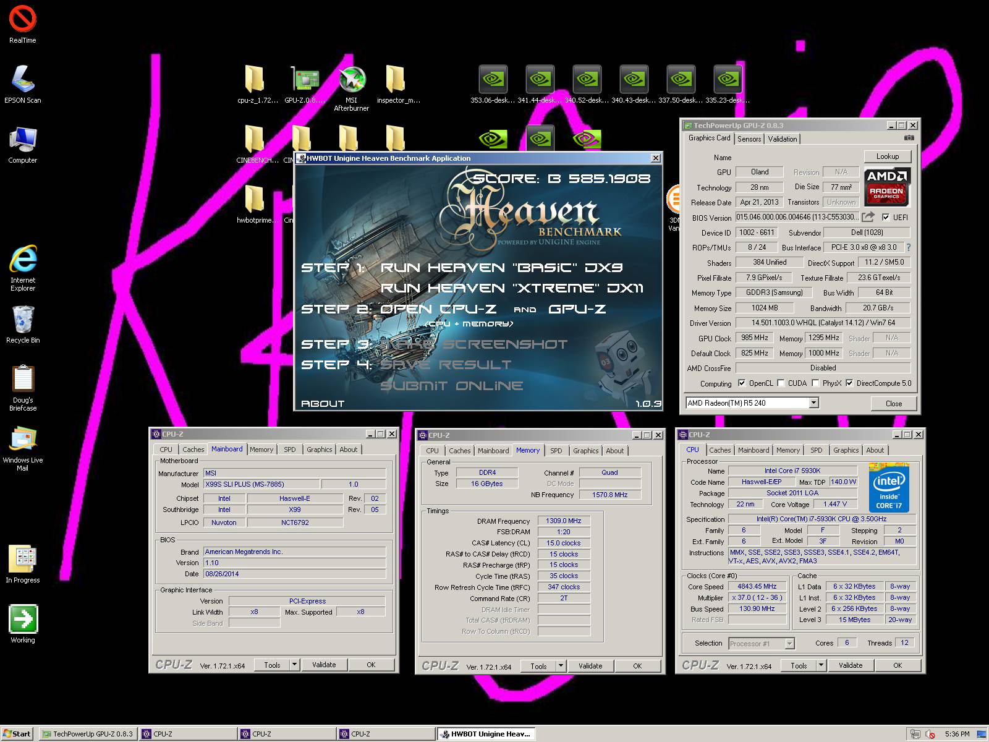
Task: Click GPU-Z screenshot camera icon
Action: click(x=909, y=138)
